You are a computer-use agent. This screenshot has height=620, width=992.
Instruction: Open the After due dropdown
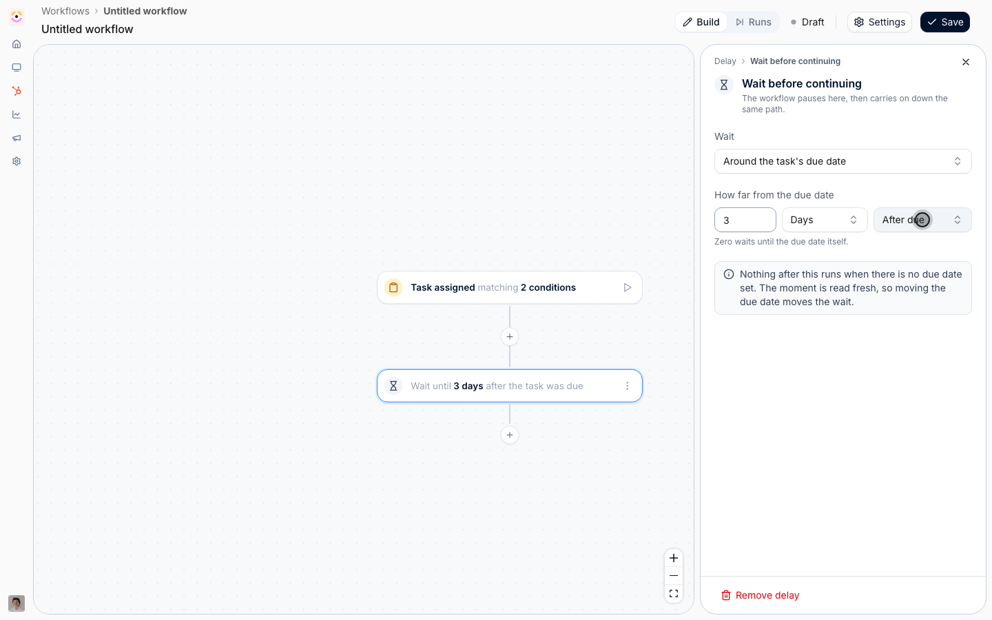pyautogui.click(x=922, y=220)
